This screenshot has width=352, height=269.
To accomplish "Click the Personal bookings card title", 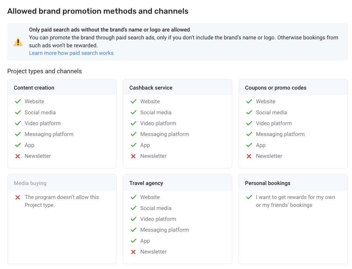I will [x=268, y=183].
